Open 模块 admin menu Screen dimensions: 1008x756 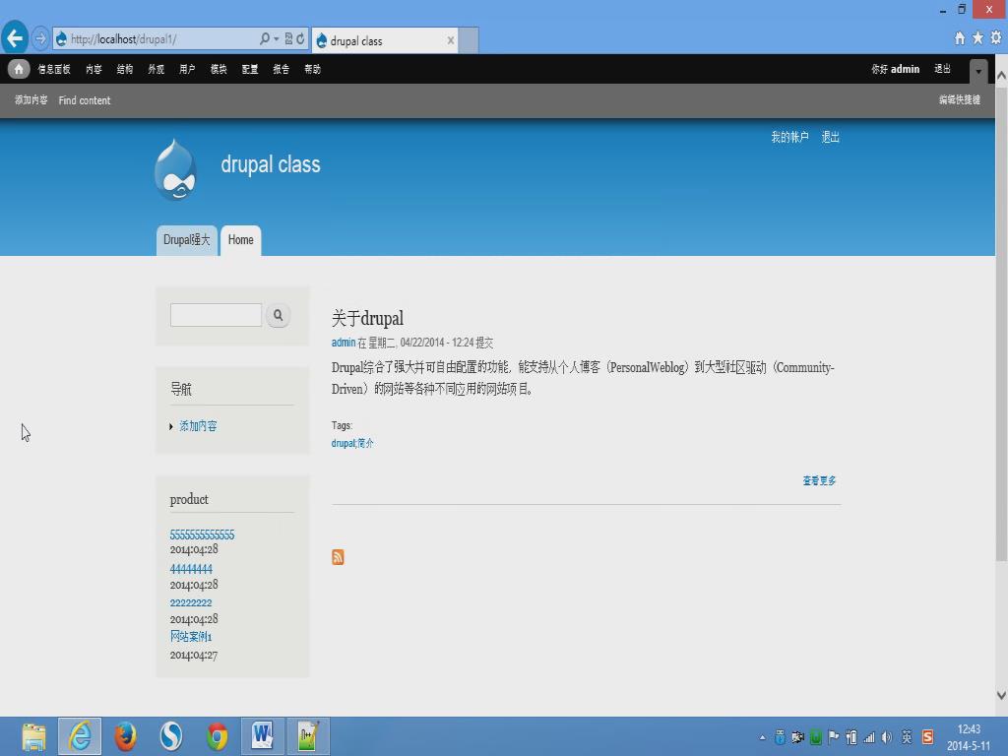point(219,70)
